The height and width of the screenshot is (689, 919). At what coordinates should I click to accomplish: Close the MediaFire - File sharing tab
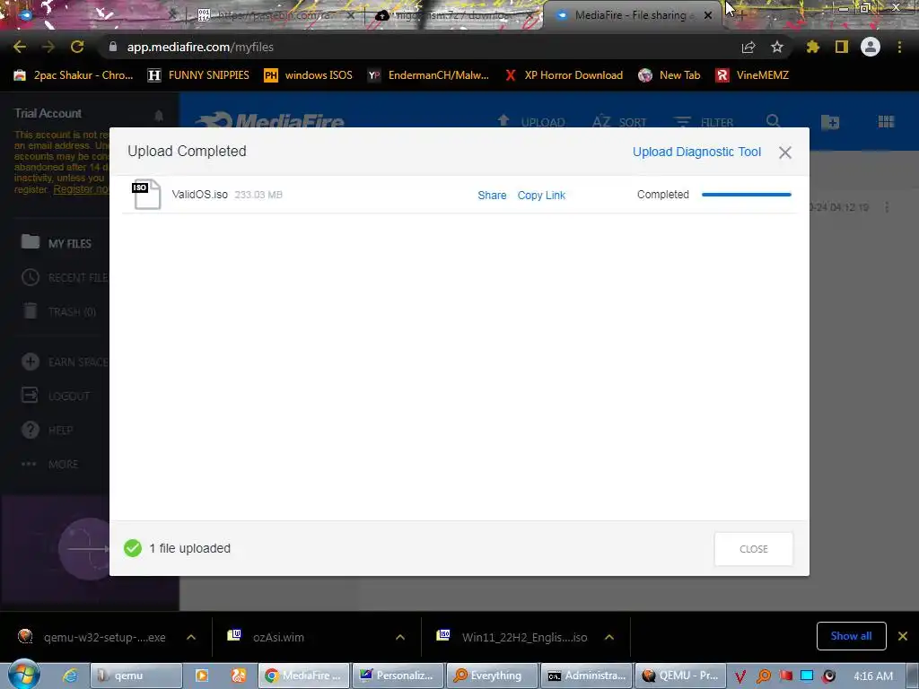tap(708, 16)
